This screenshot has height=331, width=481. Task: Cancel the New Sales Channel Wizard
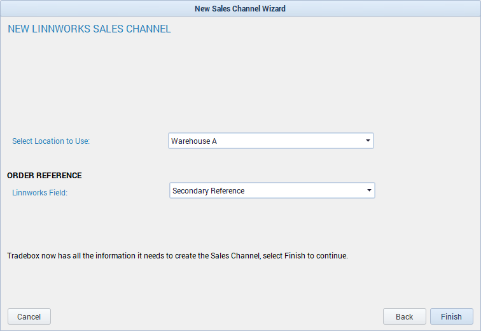29,316
